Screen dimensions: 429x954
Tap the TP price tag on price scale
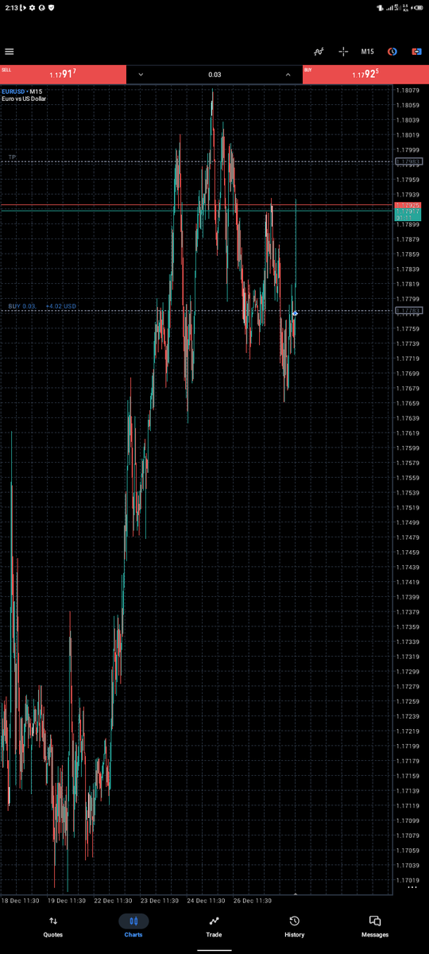pos(408,162)
